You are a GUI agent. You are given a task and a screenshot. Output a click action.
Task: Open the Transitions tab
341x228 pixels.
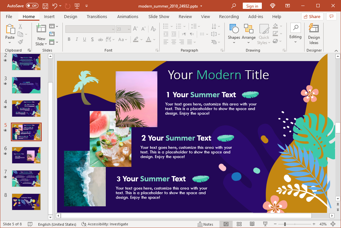97,16
